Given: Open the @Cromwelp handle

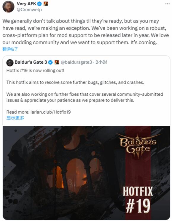Looking at the screenshot, I should (29, 10).
